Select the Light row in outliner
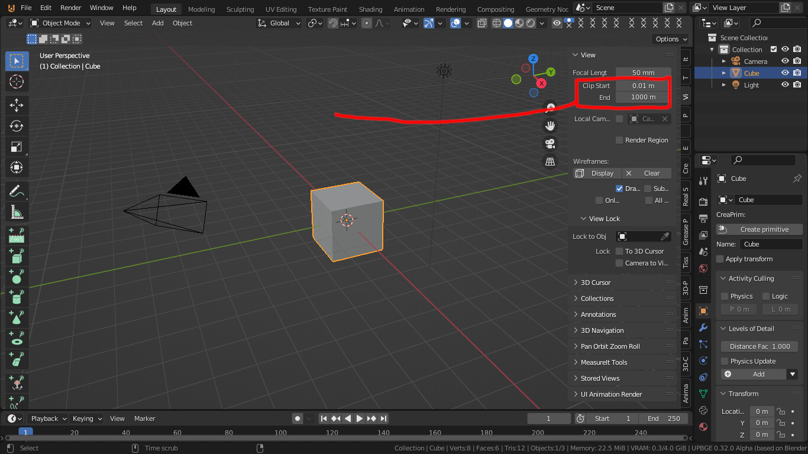The height and width of the screenshot is (454, 808). point(751,85)
